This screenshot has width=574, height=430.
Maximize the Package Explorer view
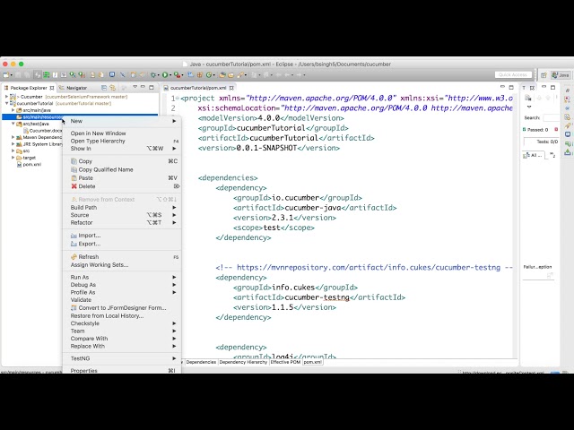click(152, 88)
